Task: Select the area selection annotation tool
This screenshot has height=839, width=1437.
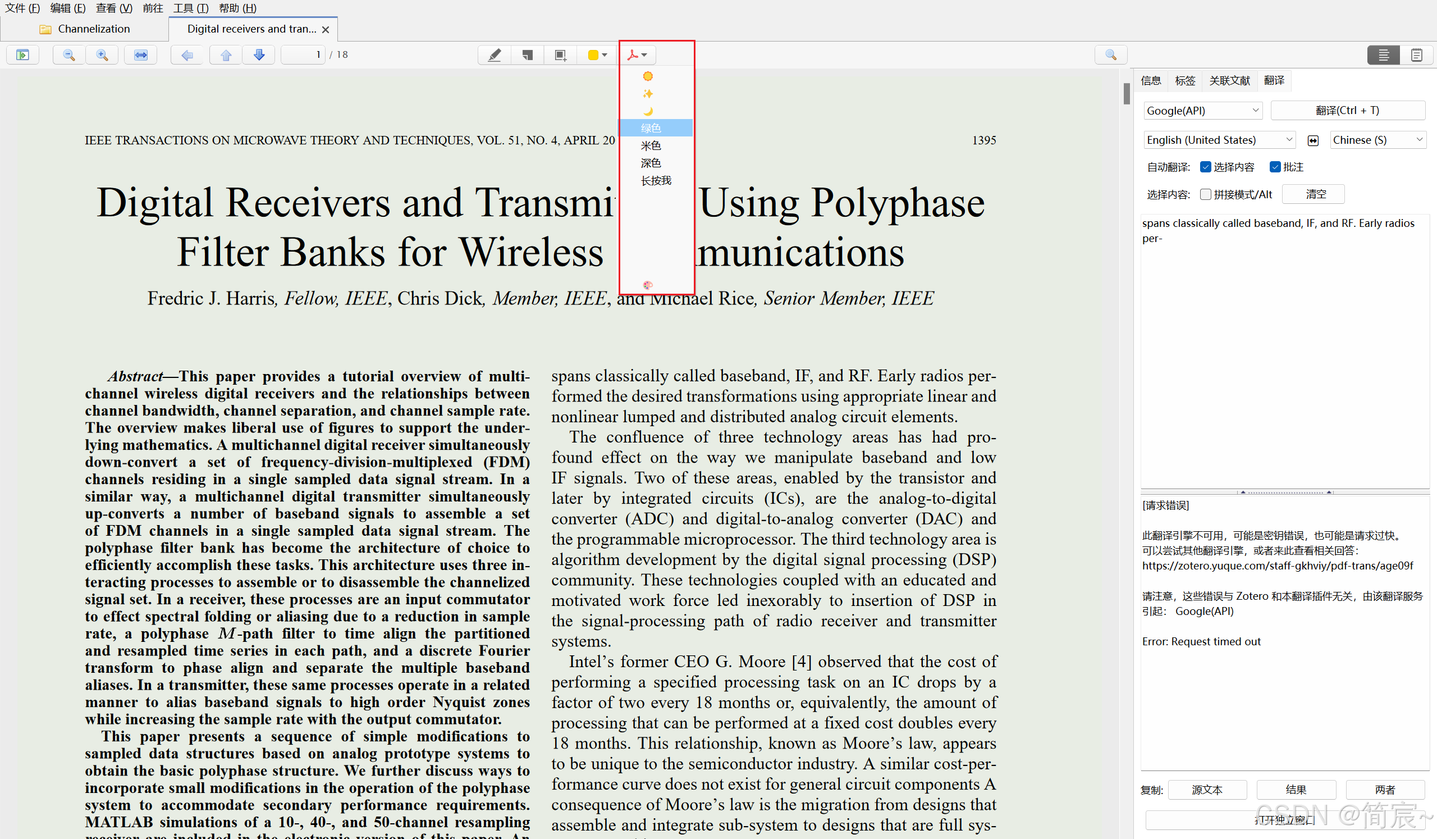Action: [560, 55]
